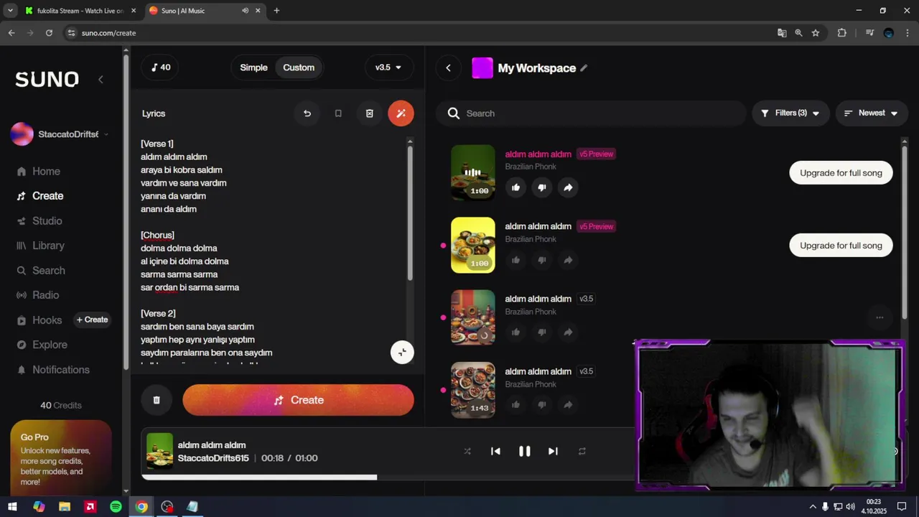The image size is (919, 517).
Task: Open the Chrome tab search dropdown arrow
Action: (10, 11)
